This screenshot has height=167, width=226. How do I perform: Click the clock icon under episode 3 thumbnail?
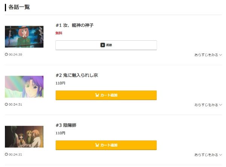[6, 154]
